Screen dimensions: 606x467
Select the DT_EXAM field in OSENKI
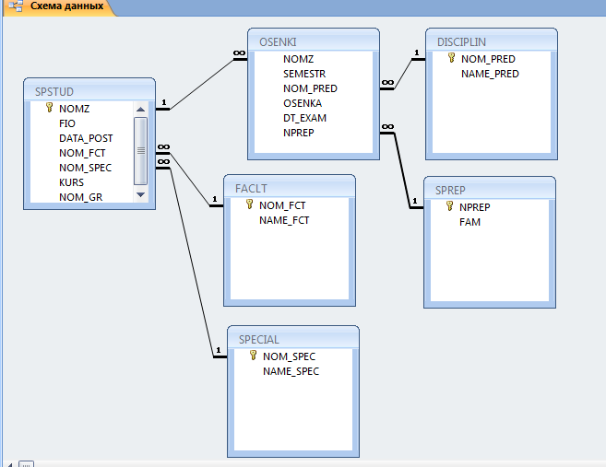[305, 118]
